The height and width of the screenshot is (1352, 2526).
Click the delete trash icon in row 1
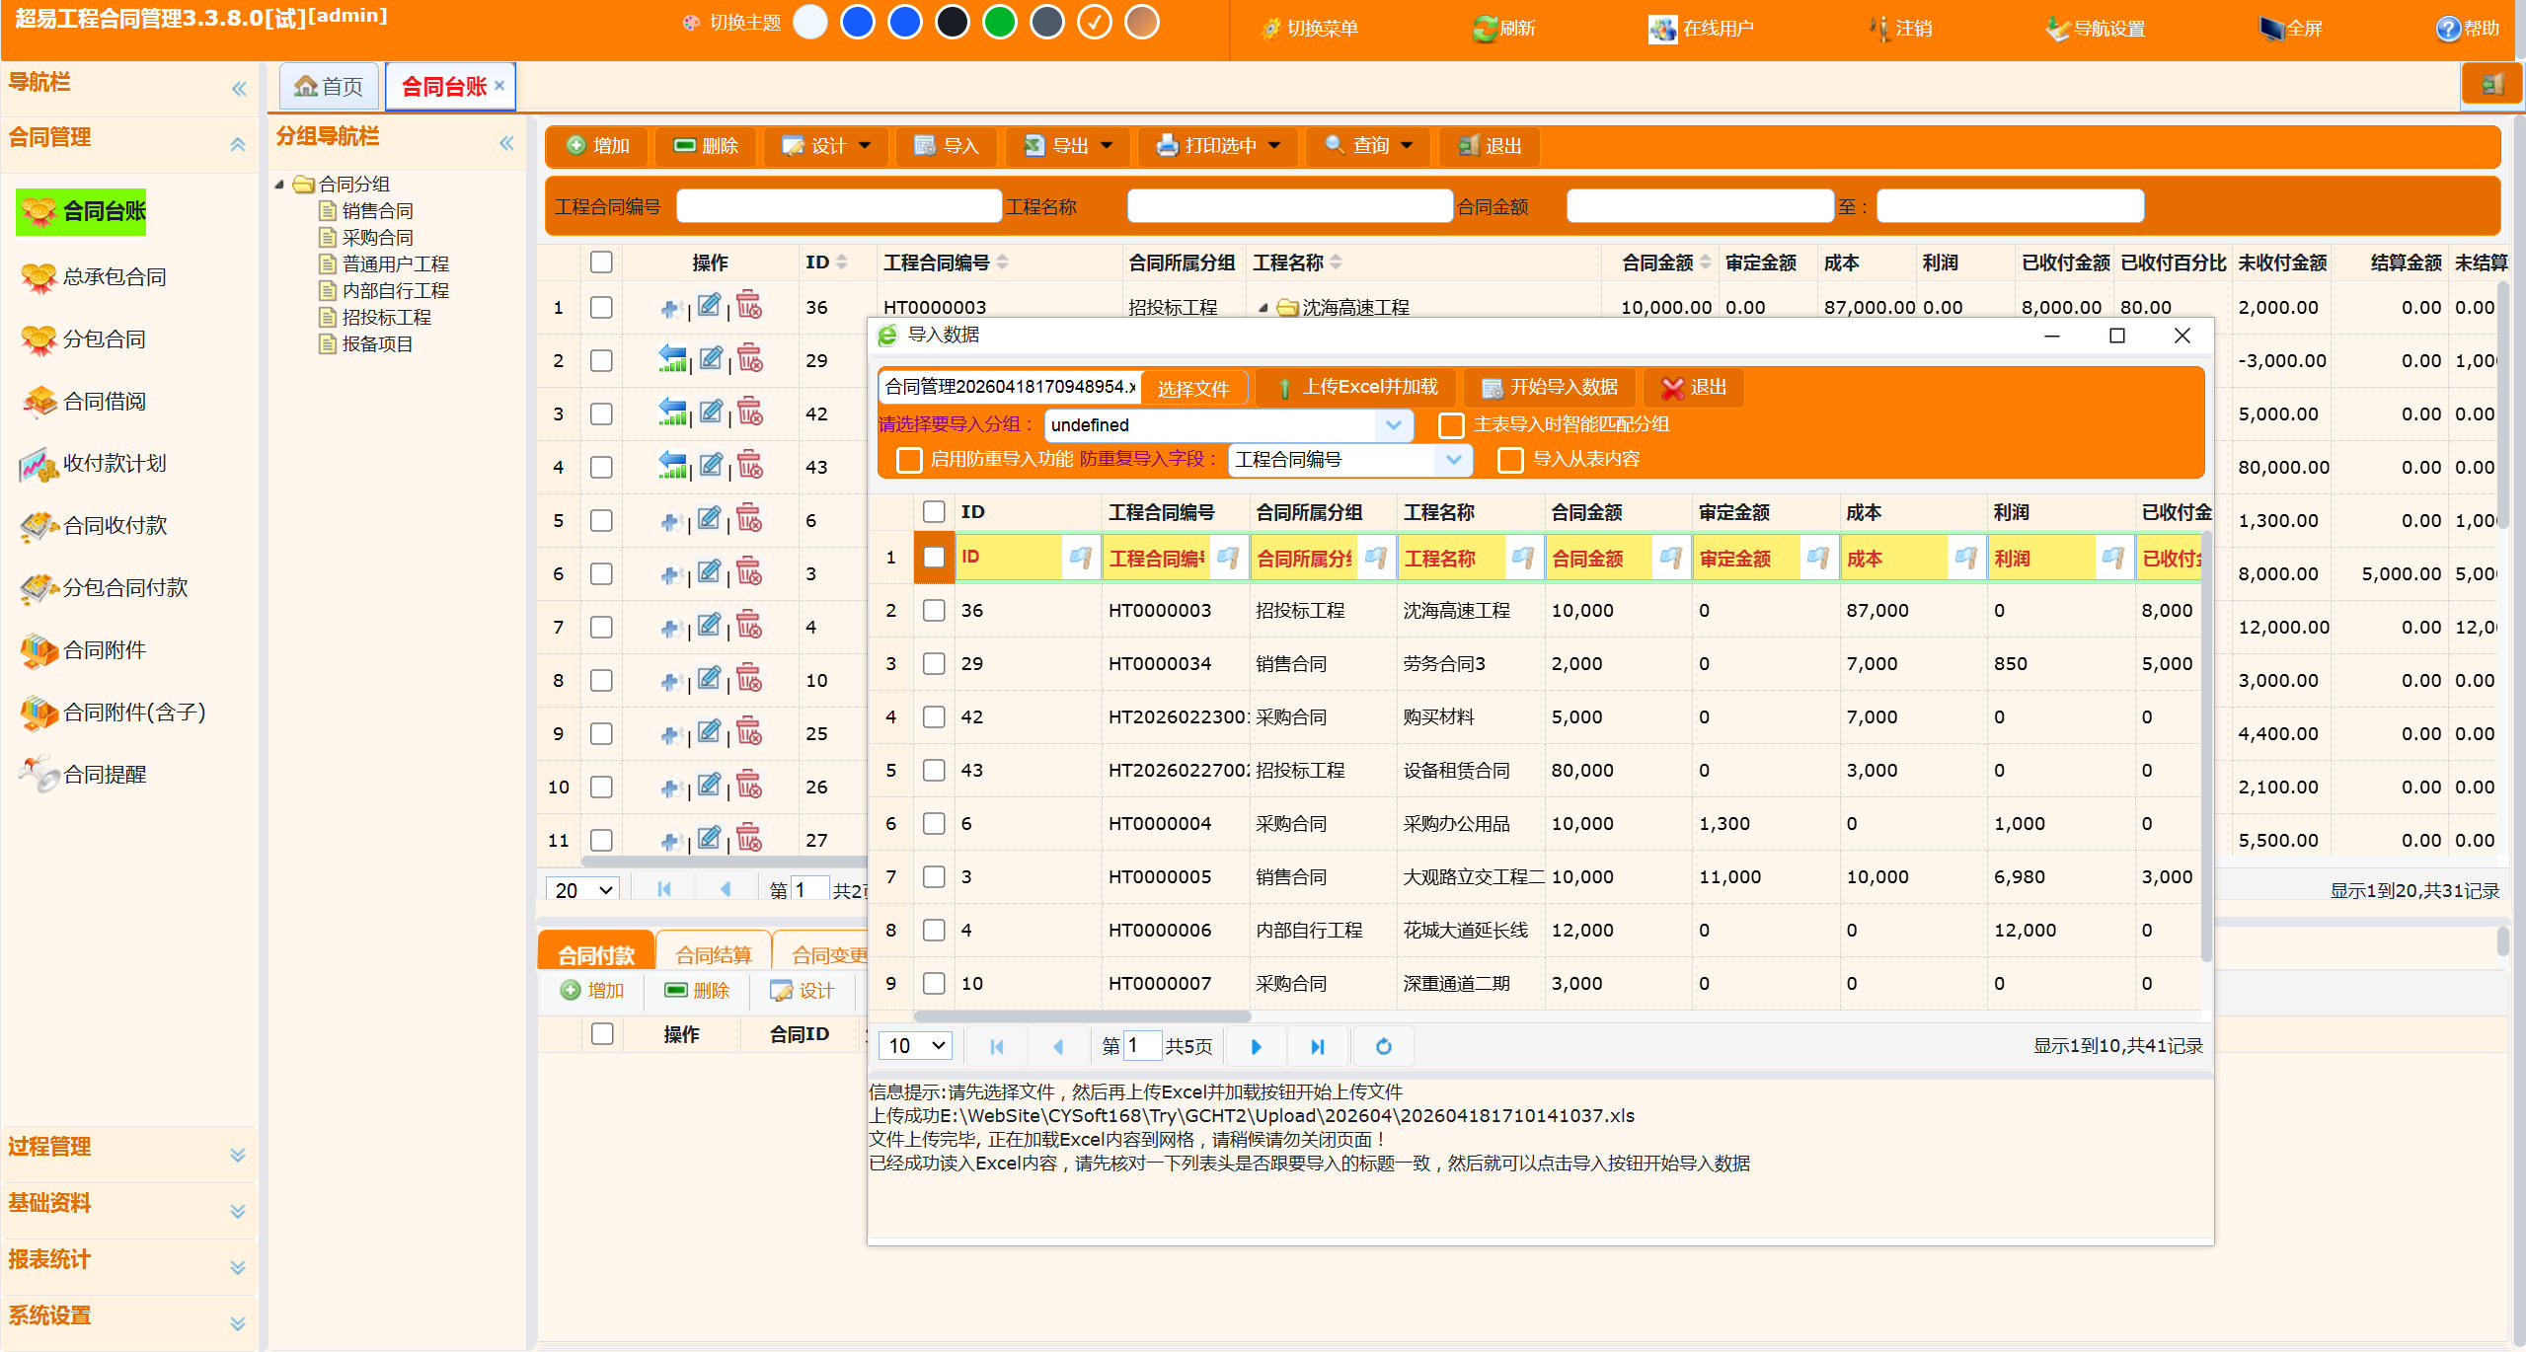click(x=749, y=306)
